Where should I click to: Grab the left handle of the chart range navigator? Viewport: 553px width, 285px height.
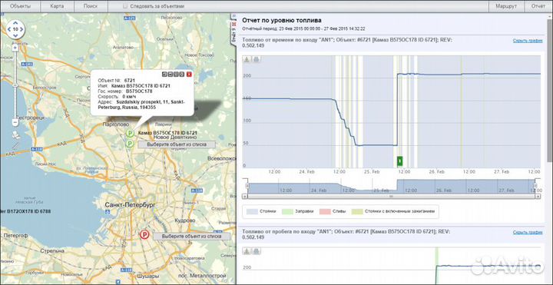pos(247,186)
